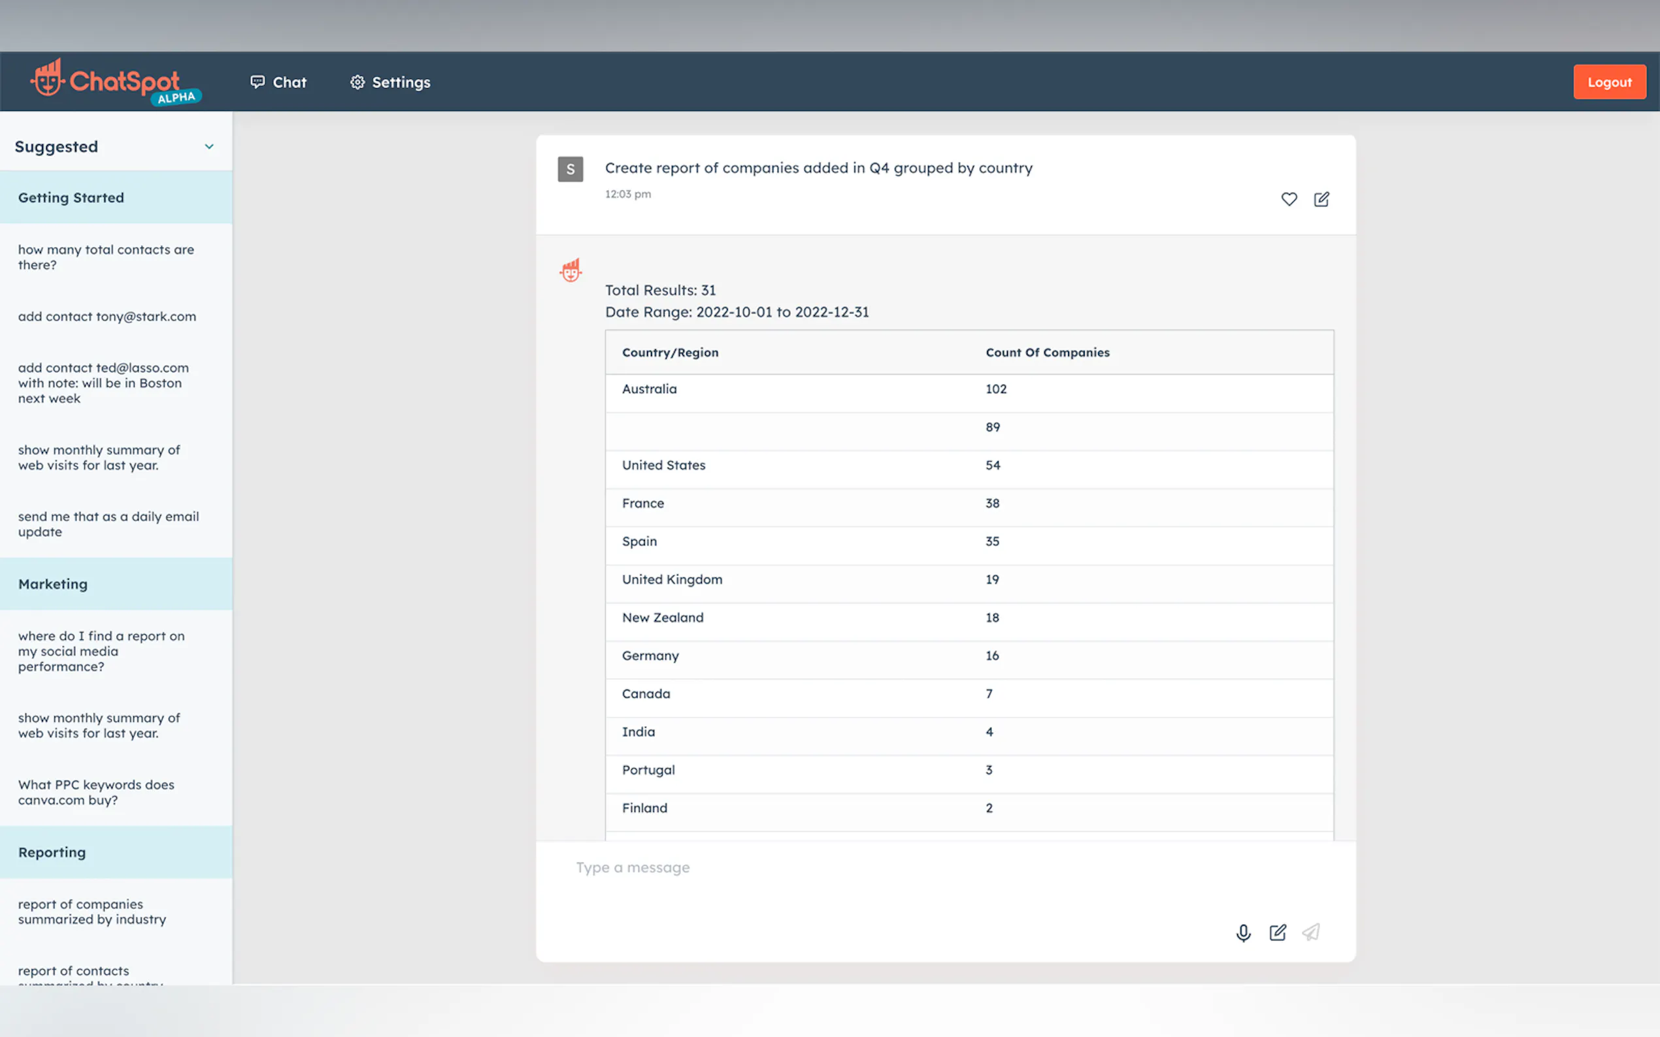Edit the user prompt with pencil icon

(x=1321, y=199)
